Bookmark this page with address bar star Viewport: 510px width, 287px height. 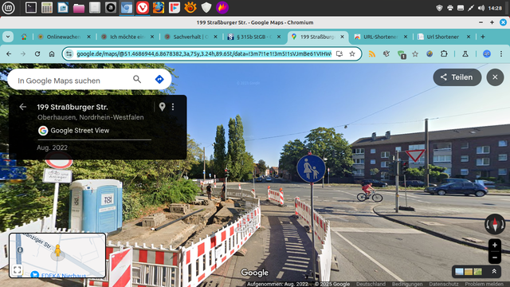tap(352, 53)
